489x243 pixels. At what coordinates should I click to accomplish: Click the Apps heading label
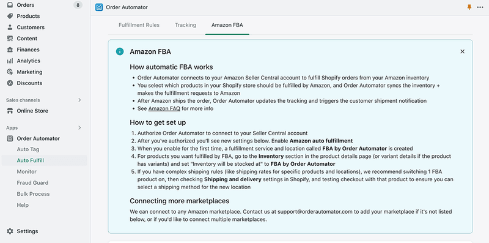point(12,128)
